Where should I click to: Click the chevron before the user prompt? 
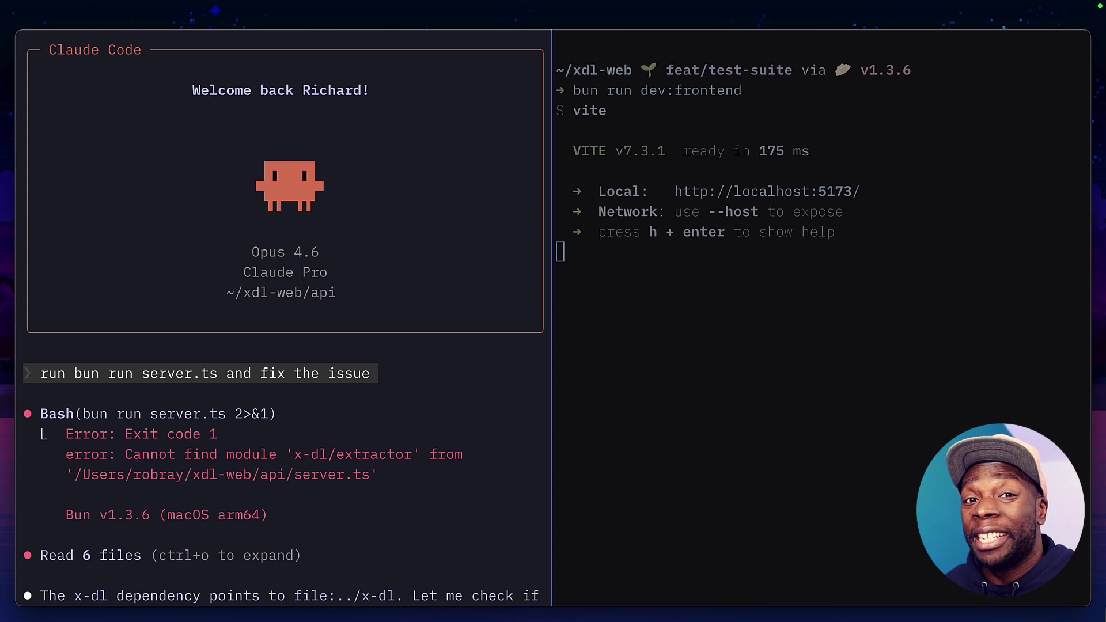click(28, 373)
